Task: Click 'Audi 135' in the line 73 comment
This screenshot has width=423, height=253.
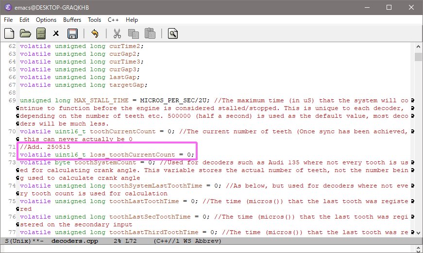Action: (284, 162)
